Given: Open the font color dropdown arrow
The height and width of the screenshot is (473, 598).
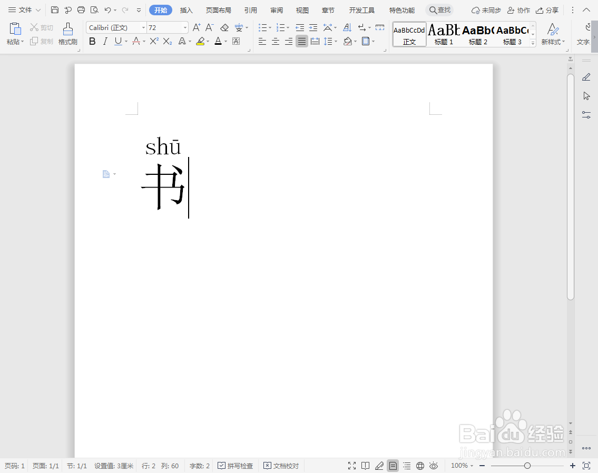Looking at the screenshot, I should 226,41.
